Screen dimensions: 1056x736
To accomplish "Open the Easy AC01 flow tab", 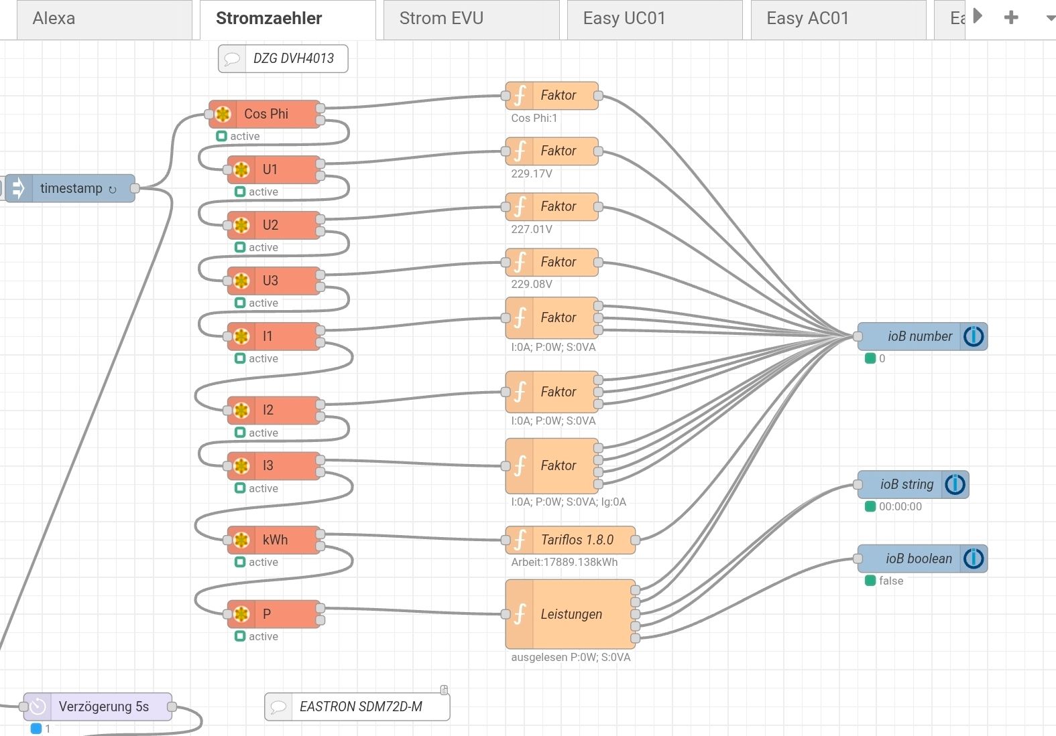I will point(838,19).
